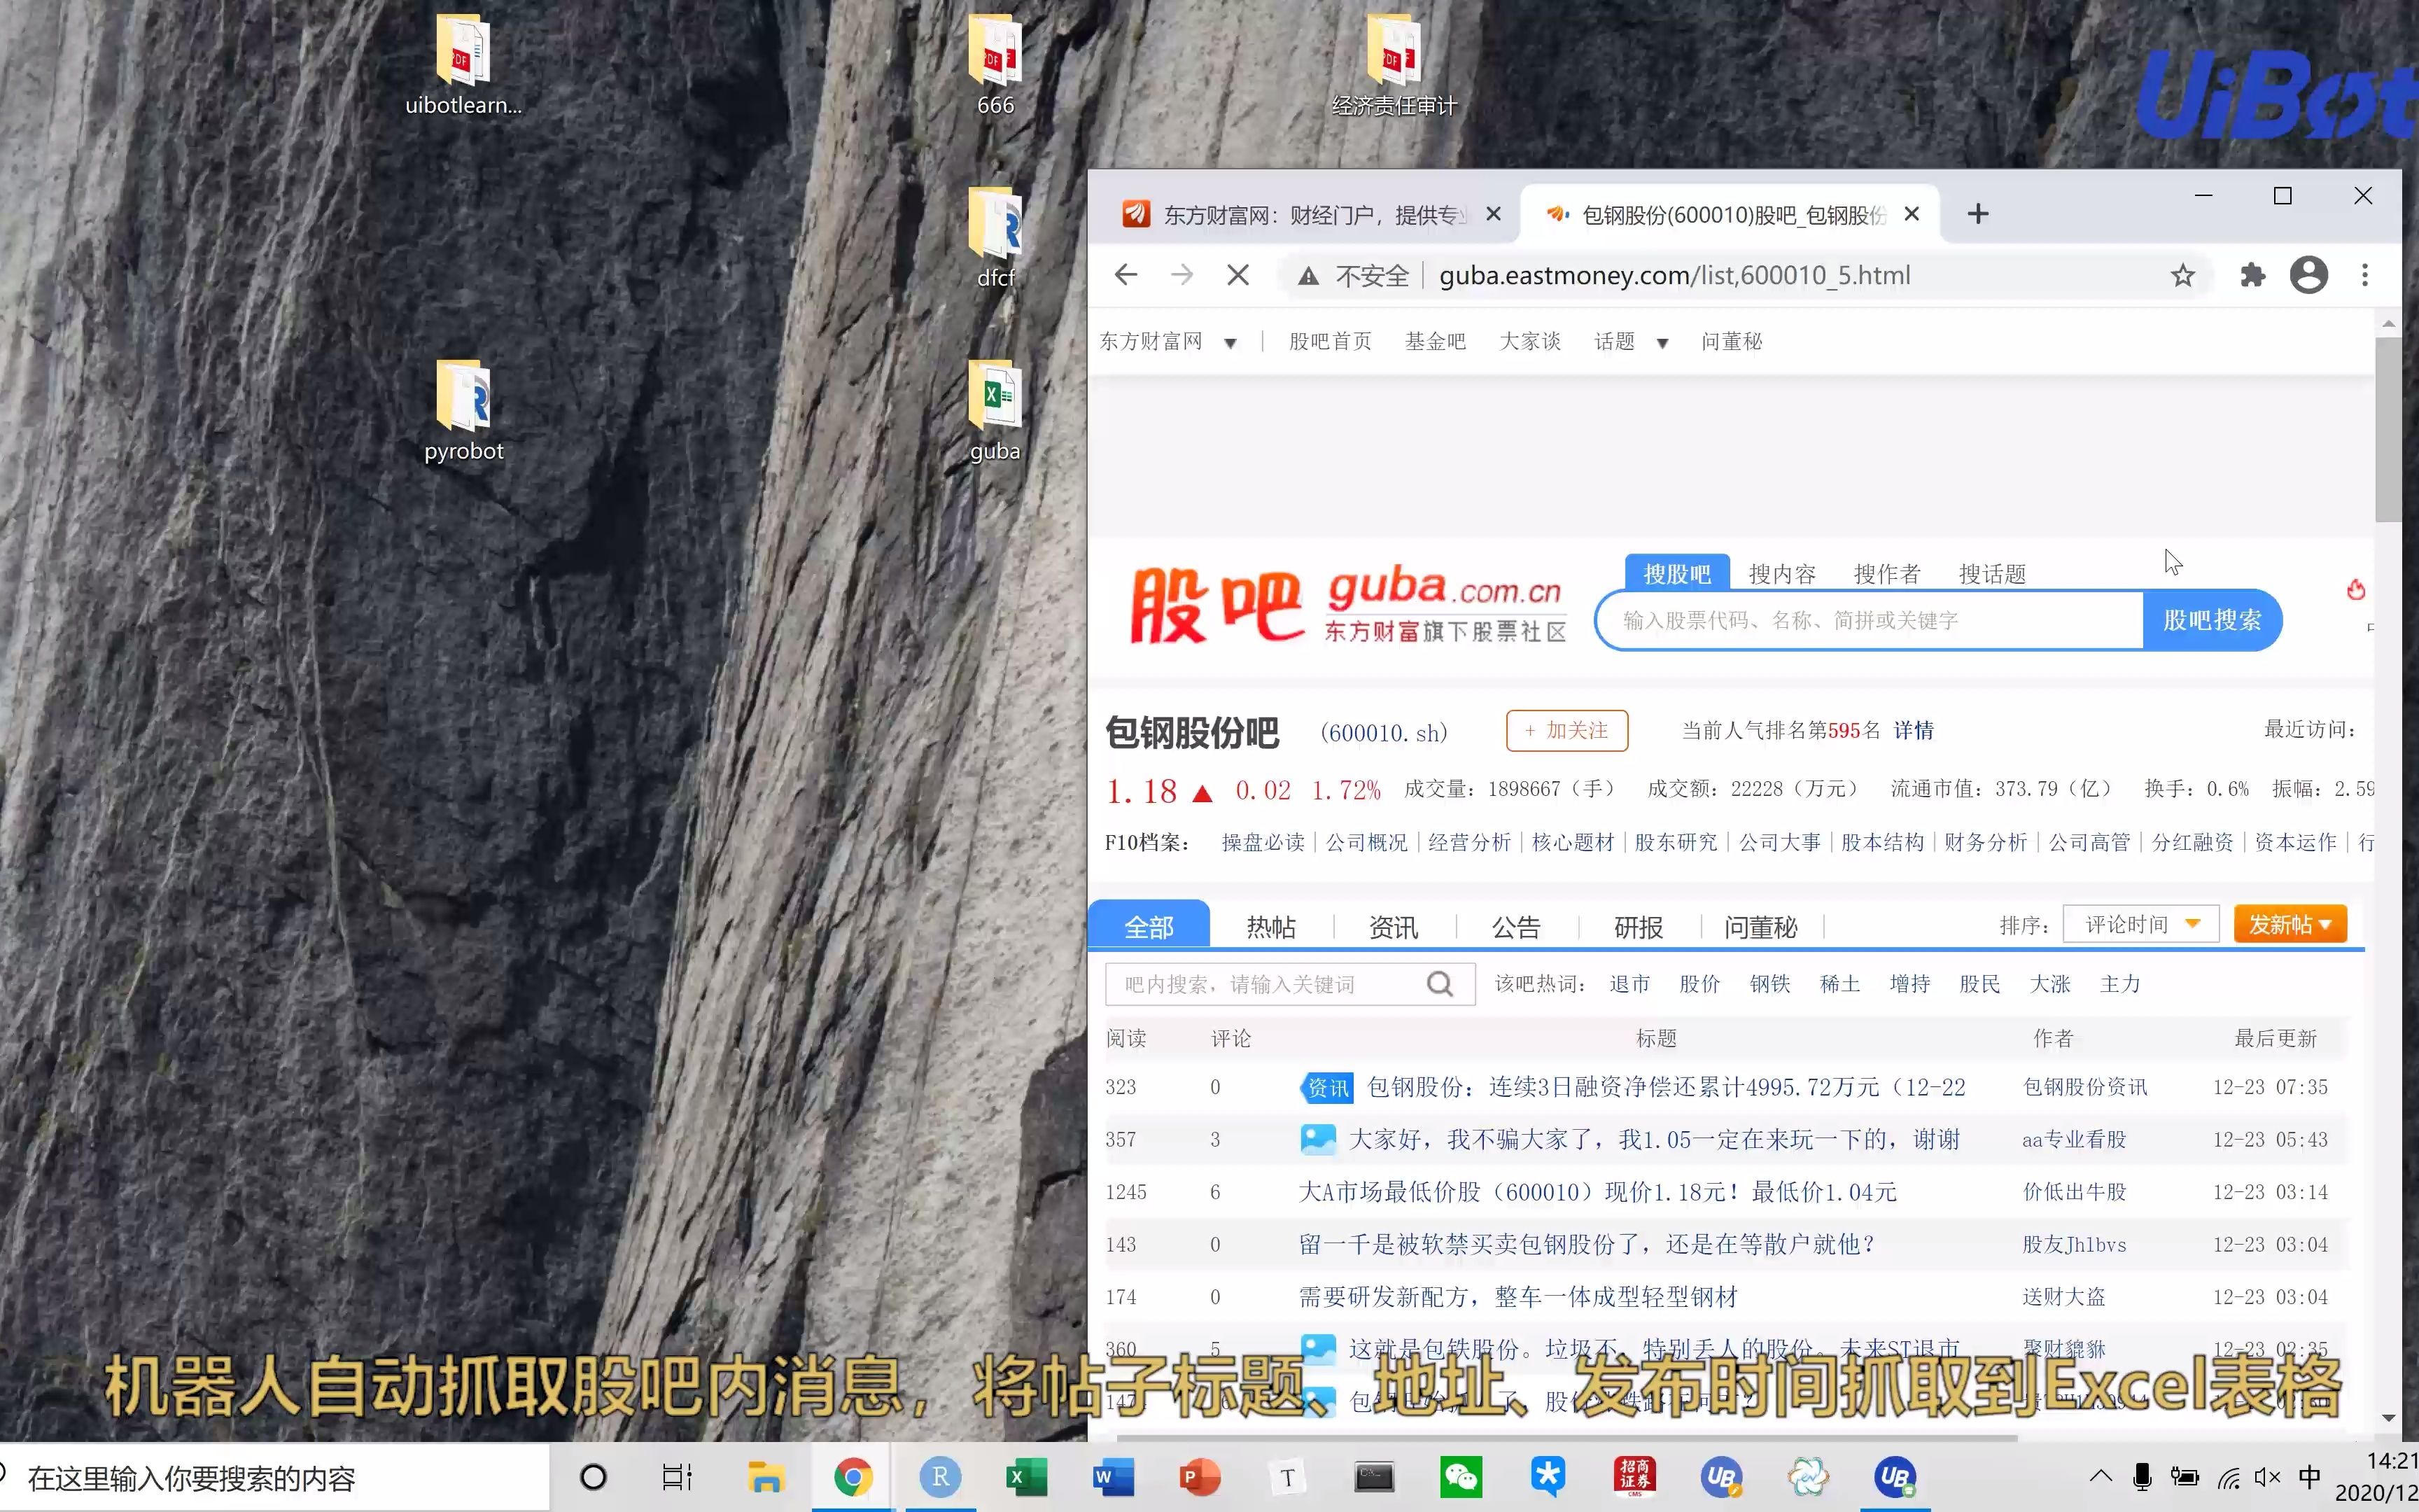Click the in-forum search magnifier icon
The height and width of the screenshot is (1512, 2419).
pyautogui.click(x=1439, y=984)
